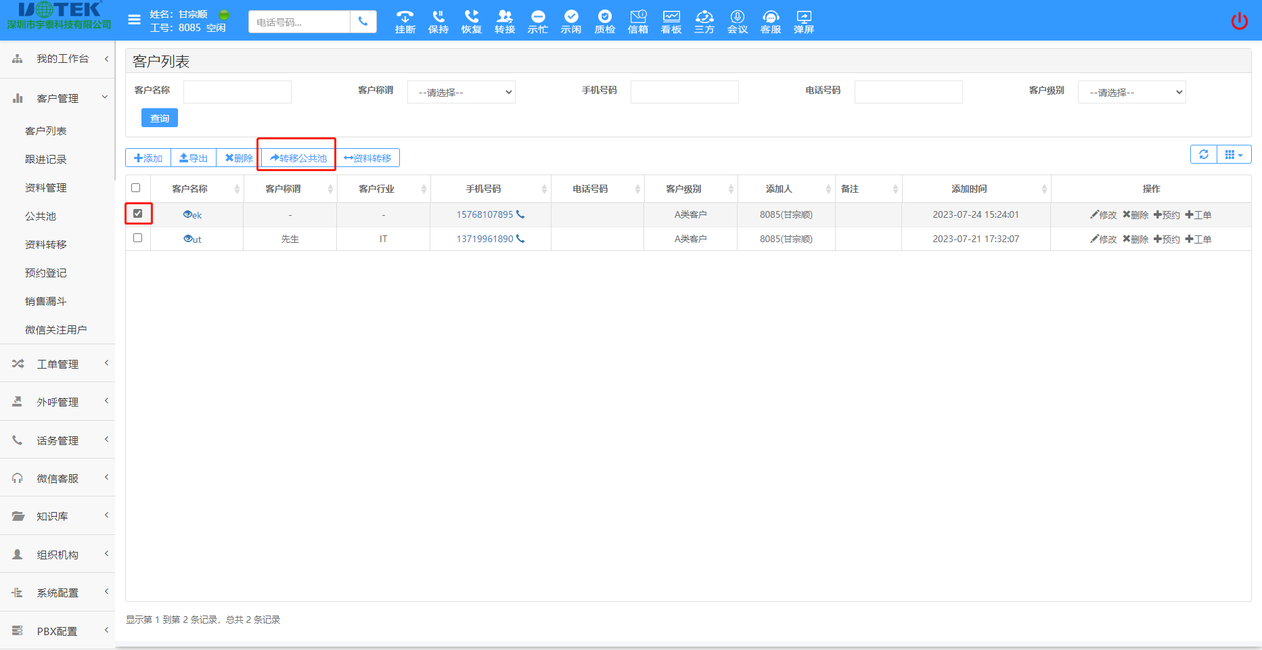Open the 客户称谓 dropdown
The image size is (1262, 650).
tap(461, 92)
